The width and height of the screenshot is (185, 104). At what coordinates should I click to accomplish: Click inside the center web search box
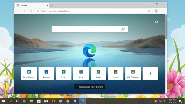[90, 29]
